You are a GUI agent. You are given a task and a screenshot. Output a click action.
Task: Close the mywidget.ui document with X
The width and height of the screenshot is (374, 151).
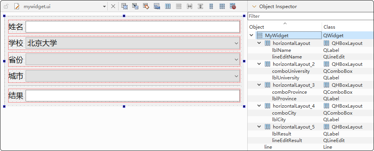coord(113,7)
